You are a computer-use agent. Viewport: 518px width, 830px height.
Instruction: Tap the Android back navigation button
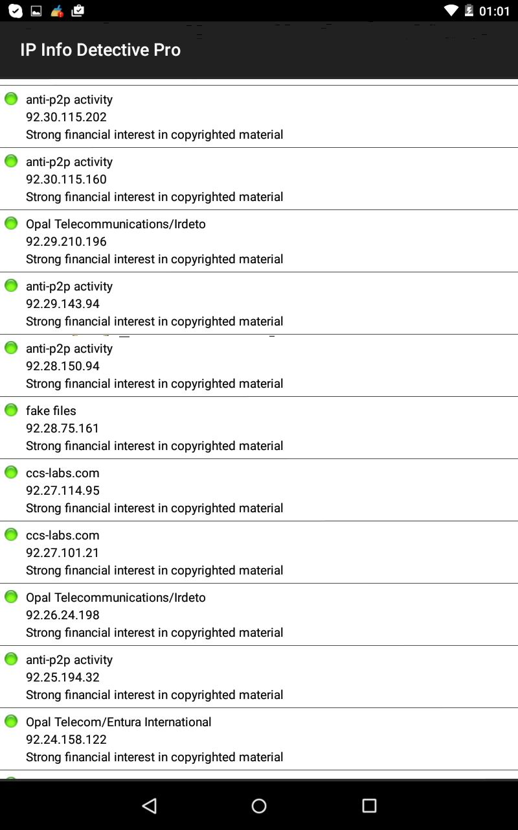[x=150, y=805]
